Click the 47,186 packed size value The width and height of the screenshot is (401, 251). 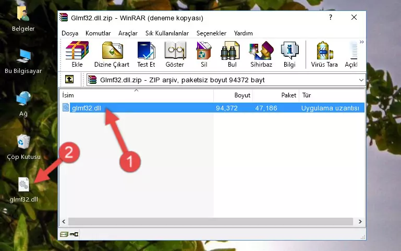point(266,108)
